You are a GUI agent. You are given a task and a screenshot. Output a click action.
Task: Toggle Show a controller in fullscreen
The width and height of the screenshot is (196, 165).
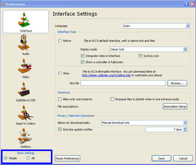click(x=83, y=62)
